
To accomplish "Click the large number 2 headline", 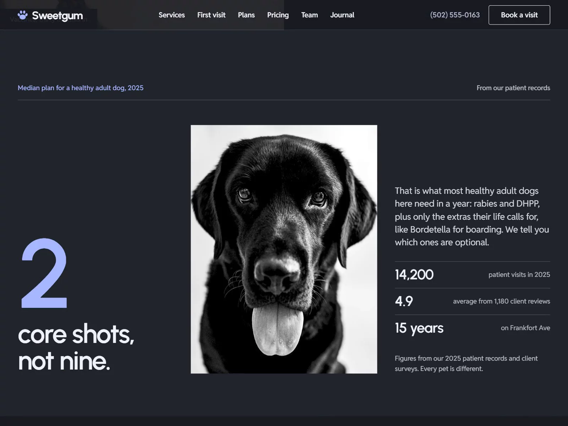I will click(44, 273).
